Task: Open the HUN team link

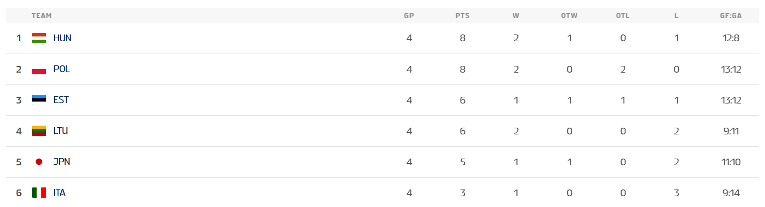Action: click(x=62, y=38)
